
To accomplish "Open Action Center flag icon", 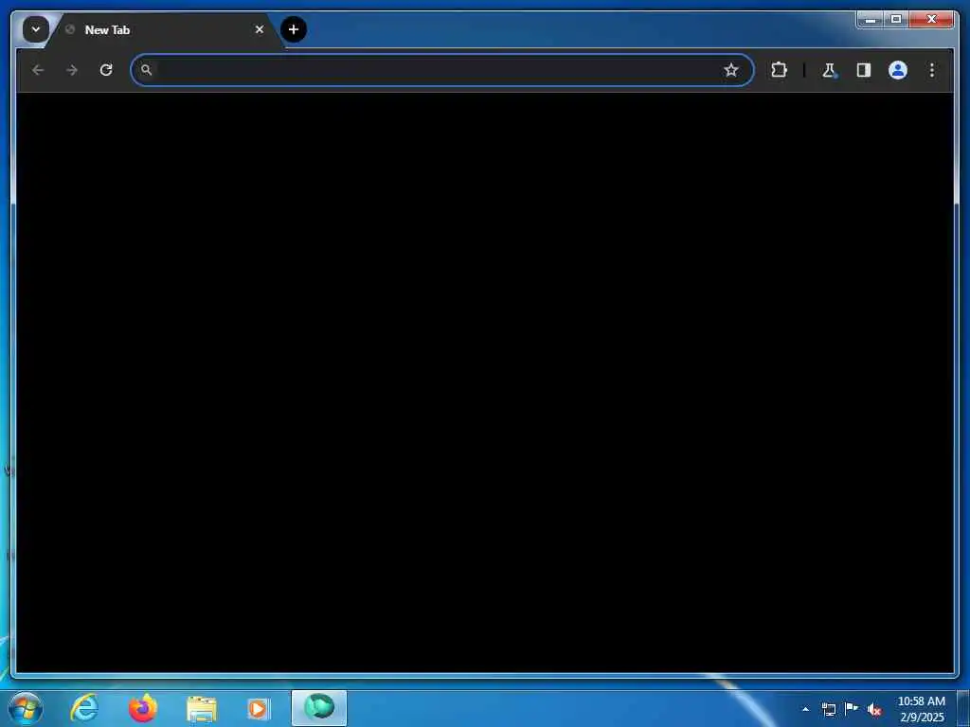I will tap(852, 709).
